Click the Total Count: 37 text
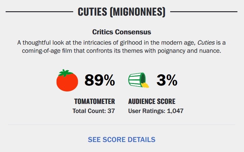The image size is (244, 152). pos(94,111)
